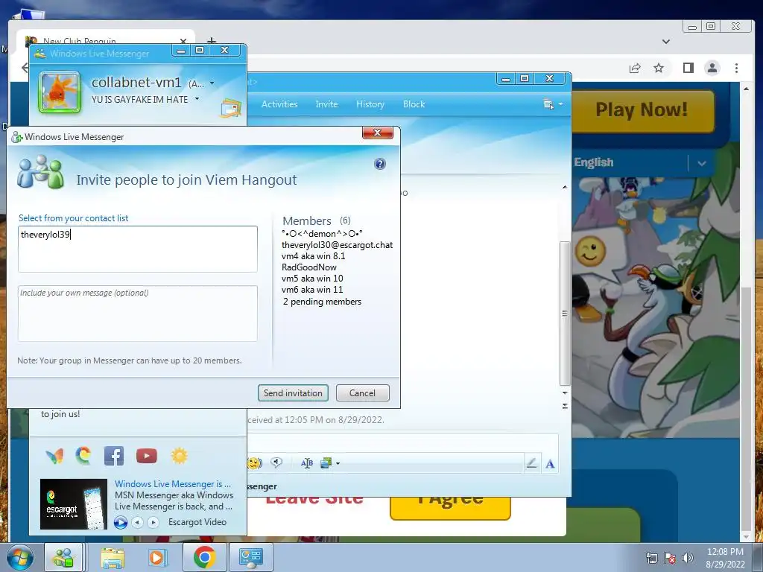Screen dimensions: 763x572
Task: Open History in chat window menu
Action: pos(370,104)
